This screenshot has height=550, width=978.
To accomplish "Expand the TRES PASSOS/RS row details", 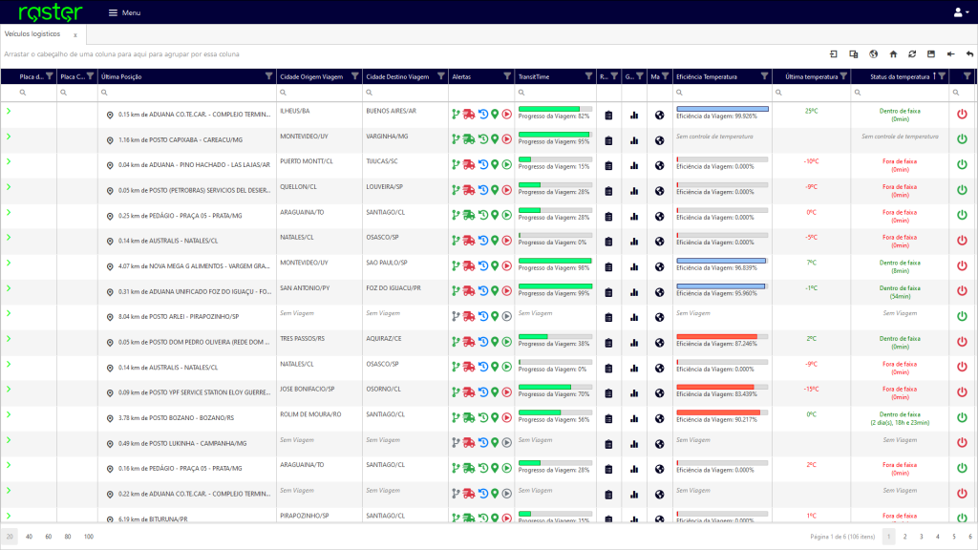I will click(9, 339).
